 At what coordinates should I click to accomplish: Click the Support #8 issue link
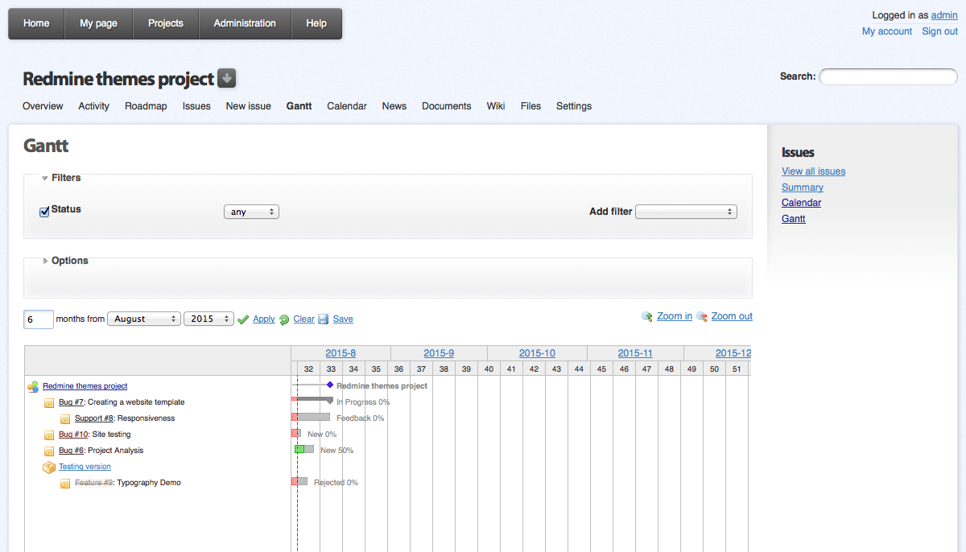coord(94,418)
